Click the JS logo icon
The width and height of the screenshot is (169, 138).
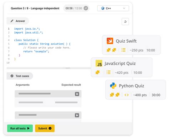coord(99,63)
